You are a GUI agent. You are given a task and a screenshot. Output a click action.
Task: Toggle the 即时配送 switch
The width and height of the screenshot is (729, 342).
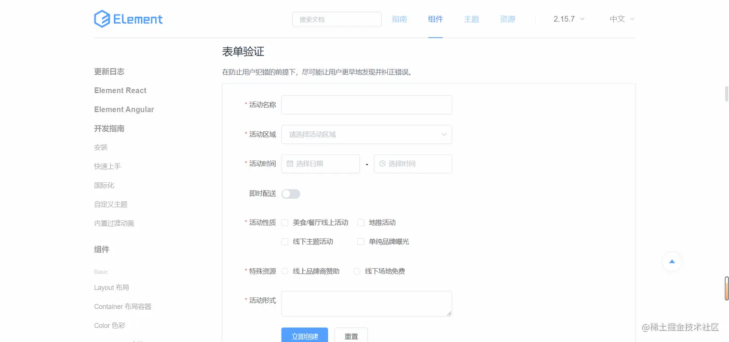pyautogui.click(x=291, y=193)
